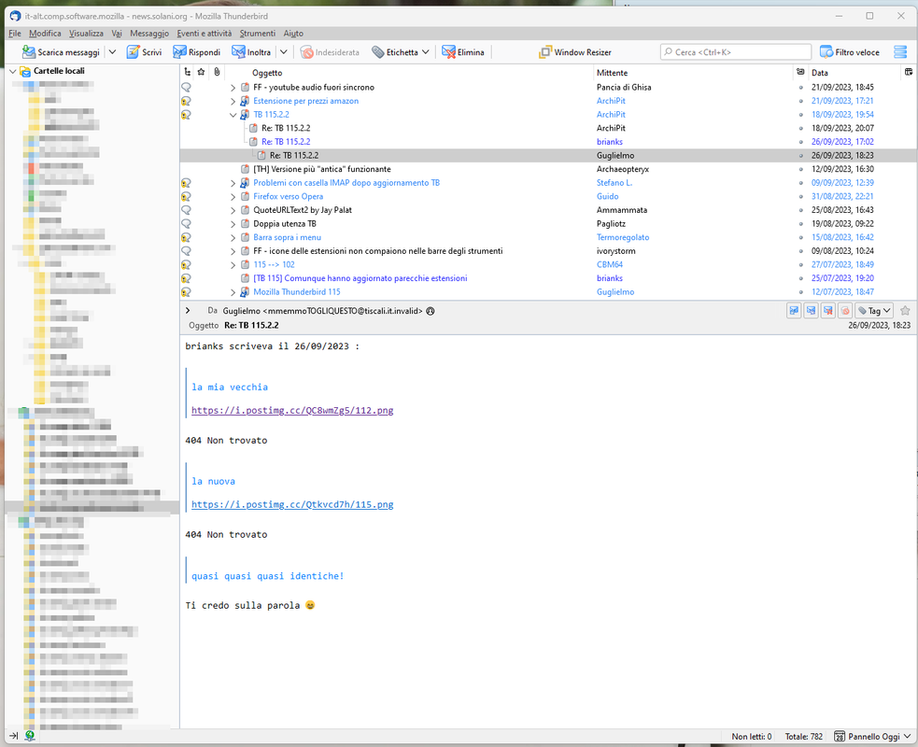Collapse the TB 115.2.2 thread
This screenshot has height=747, width=918.
click(233, 115)
